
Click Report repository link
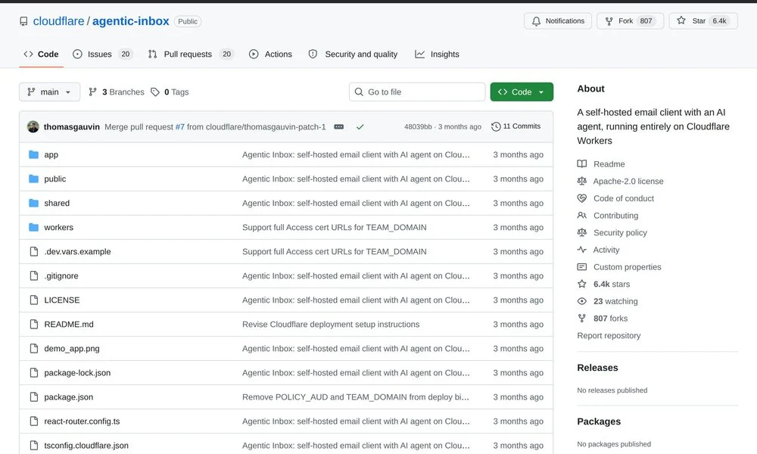(609, 336)
